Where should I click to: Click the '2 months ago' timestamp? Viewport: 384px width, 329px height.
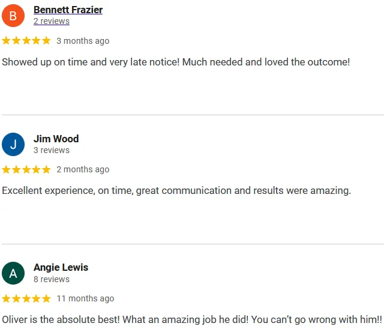[83, 169]
